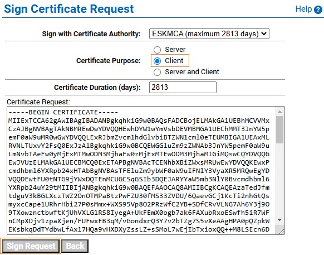324x255 pixels.
Task: Click the textarea scroll down arrow
Action: 280,220
